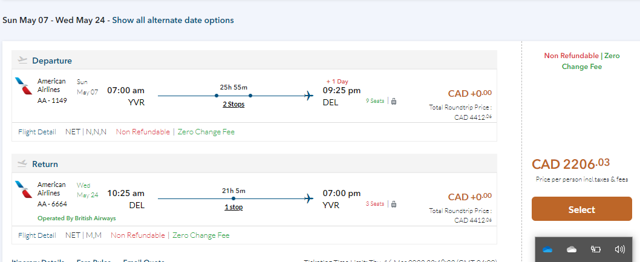This screenshot has height=262, width=640.
Task: Open the blue OneDrive tray icon
Action: click(547, 249)
